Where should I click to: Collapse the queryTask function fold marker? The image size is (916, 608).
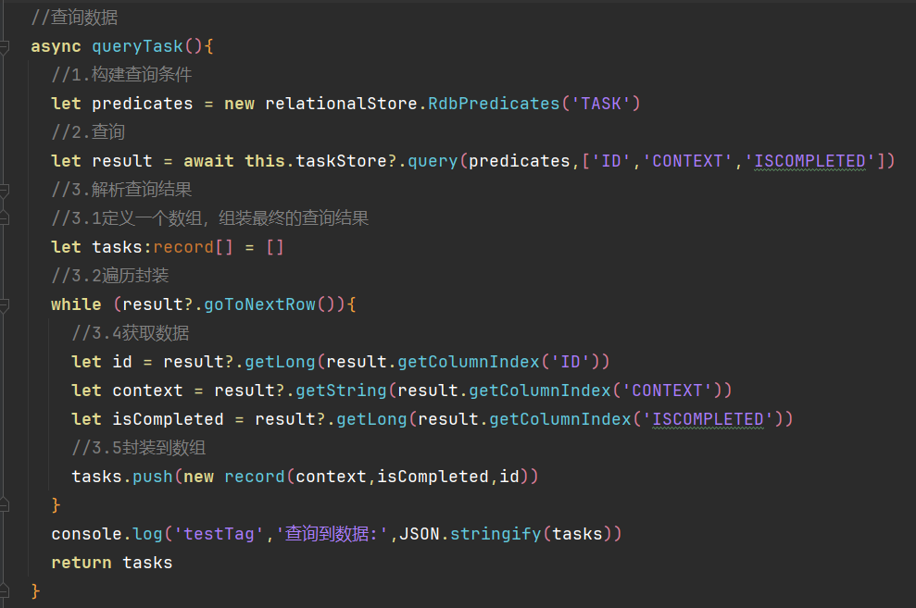point(4,46)
